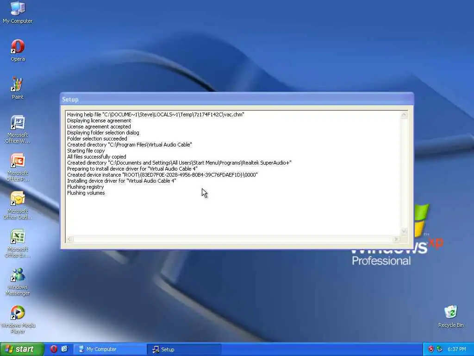
Task: Click 'Displaying folder selection dialog' line
Action: click(103, 133)
